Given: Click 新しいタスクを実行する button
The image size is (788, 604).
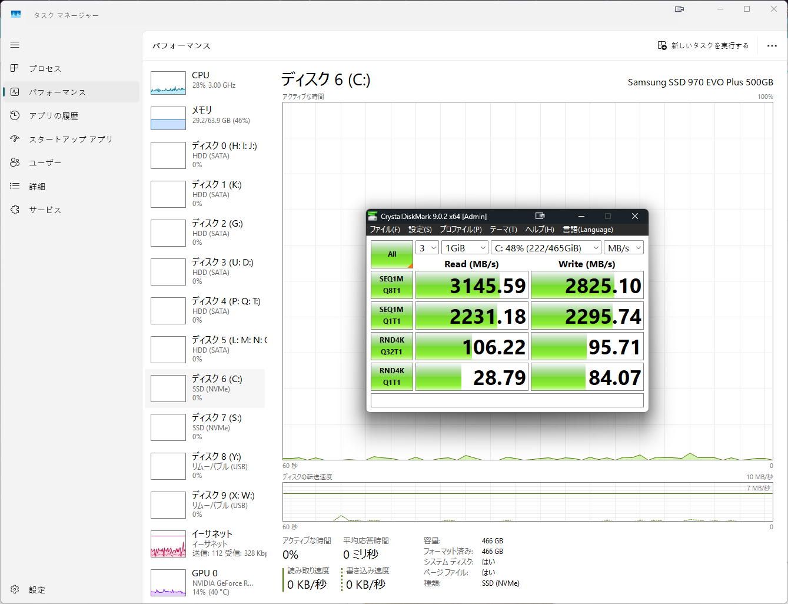Looking at the screenshot, I should 703,45.
